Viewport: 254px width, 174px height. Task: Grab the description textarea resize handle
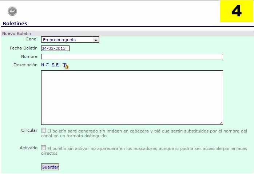coord(221,123)
